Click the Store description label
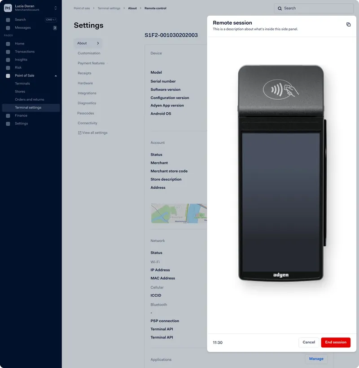 point(166,179)
